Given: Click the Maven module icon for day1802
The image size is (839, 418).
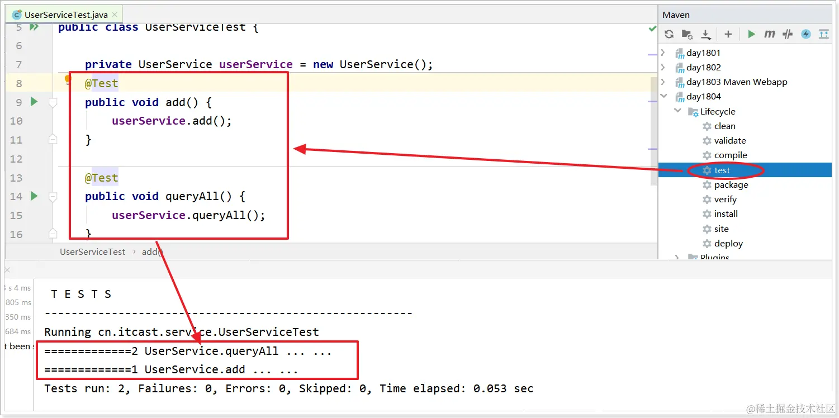Looking at the screenshot, I should [x=680, y=68].
